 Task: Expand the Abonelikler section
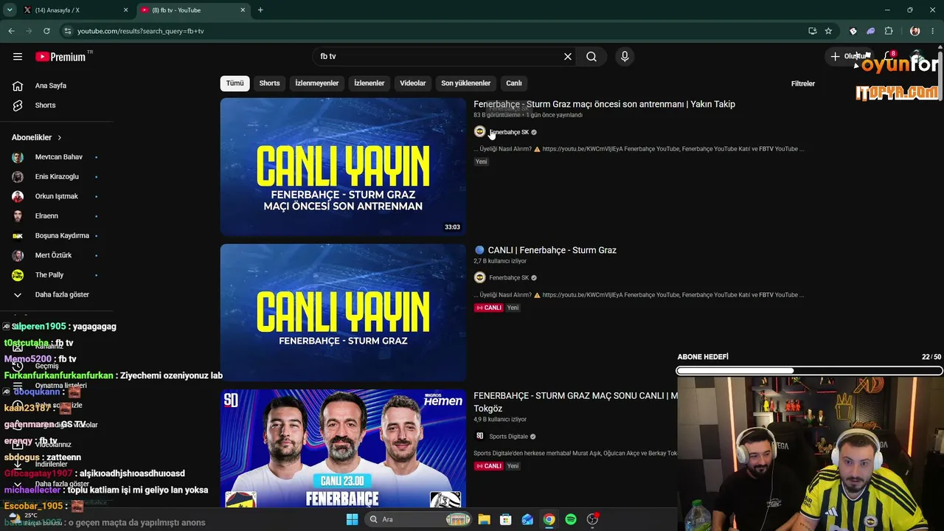(37, 137)
